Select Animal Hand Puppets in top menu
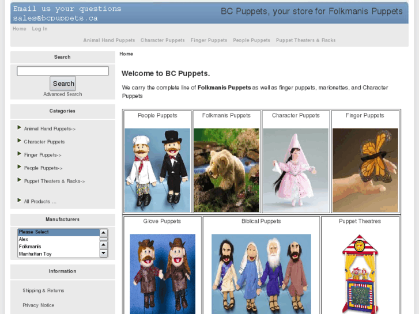 click(109, 40)
